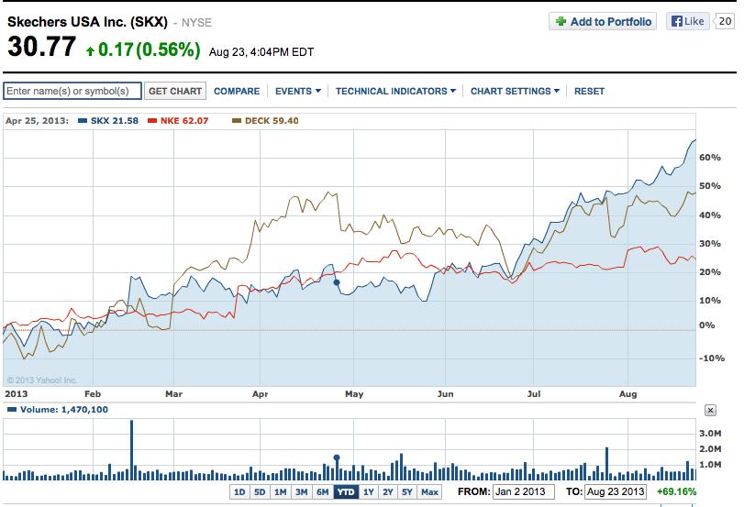Click the Jul label on the chart's month axis

click(x=534, y=393)
